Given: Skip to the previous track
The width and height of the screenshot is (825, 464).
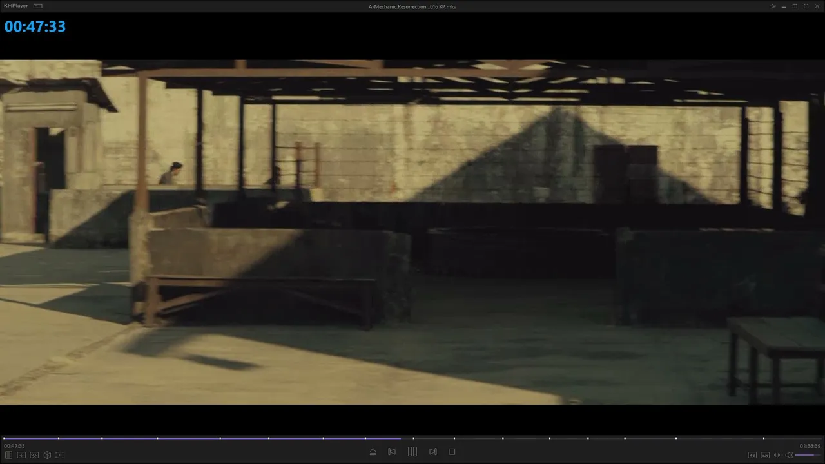Looking at the screenshot, I should [392, 452].
